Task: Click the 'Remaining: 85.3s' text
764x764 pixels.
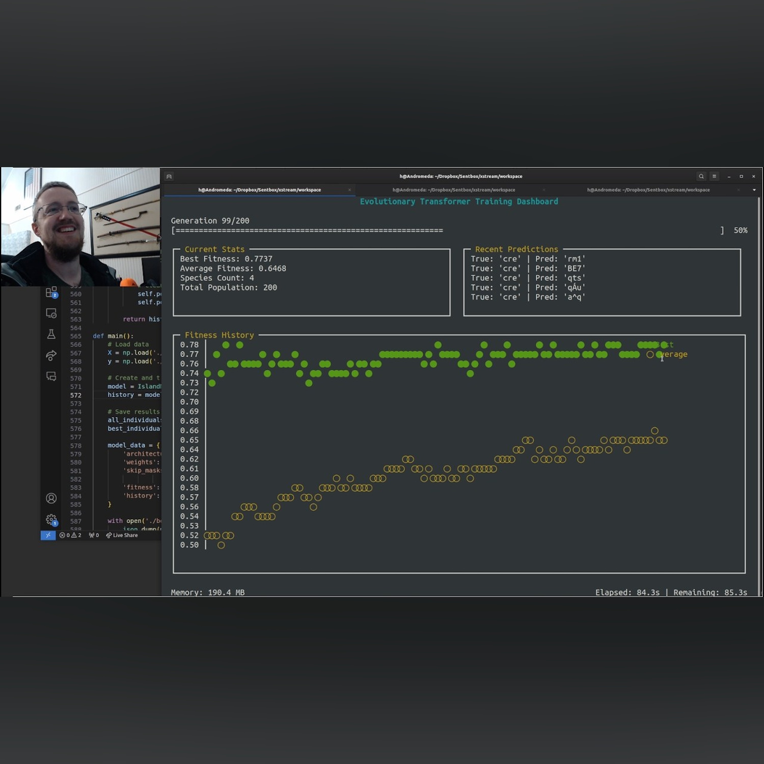Action: [710, 592]
